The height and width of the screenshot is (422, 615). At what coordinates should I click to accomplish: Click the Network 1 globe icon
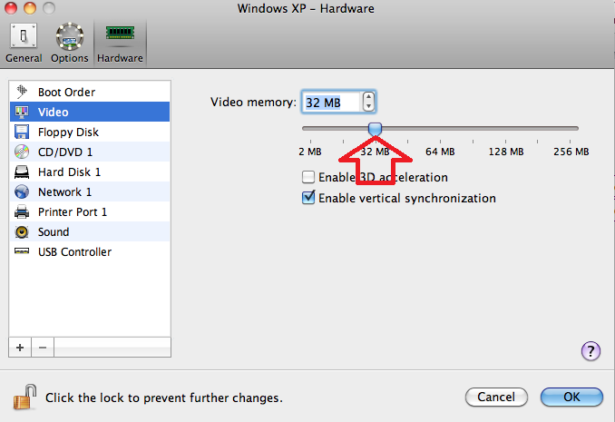[x=22, y=192]
